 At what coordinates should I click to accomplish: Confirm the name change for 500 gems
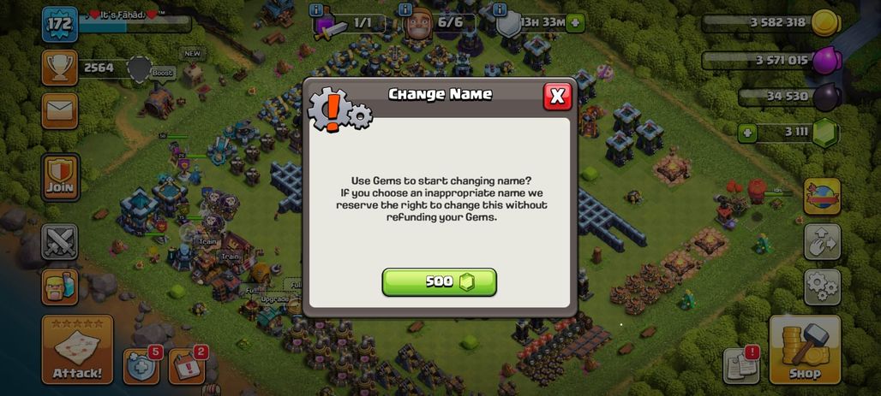point(440,281)
